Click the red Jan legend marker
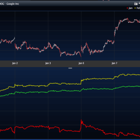 pos(127,8)
